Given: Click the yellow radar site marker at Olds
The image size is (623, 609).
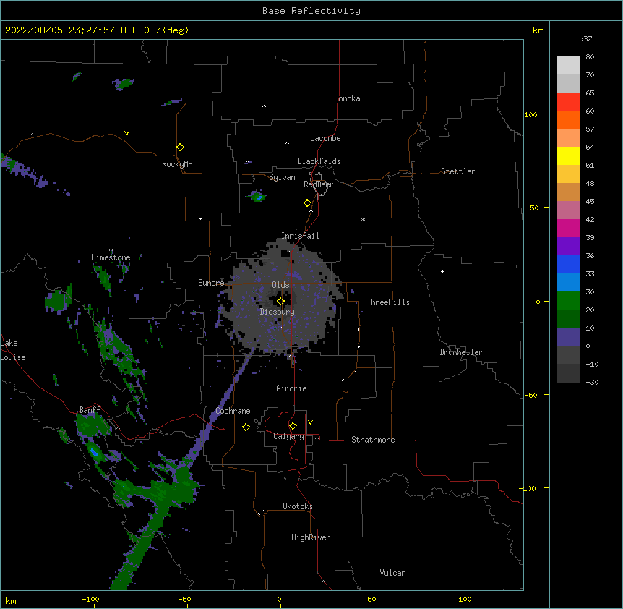Looking at the screenshot, I should pyautogui.click(x=281, y=302).
